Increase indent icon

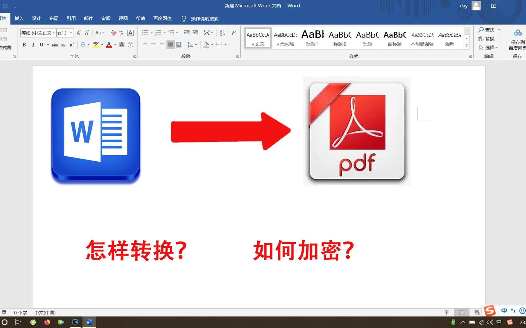click(195, 33)
